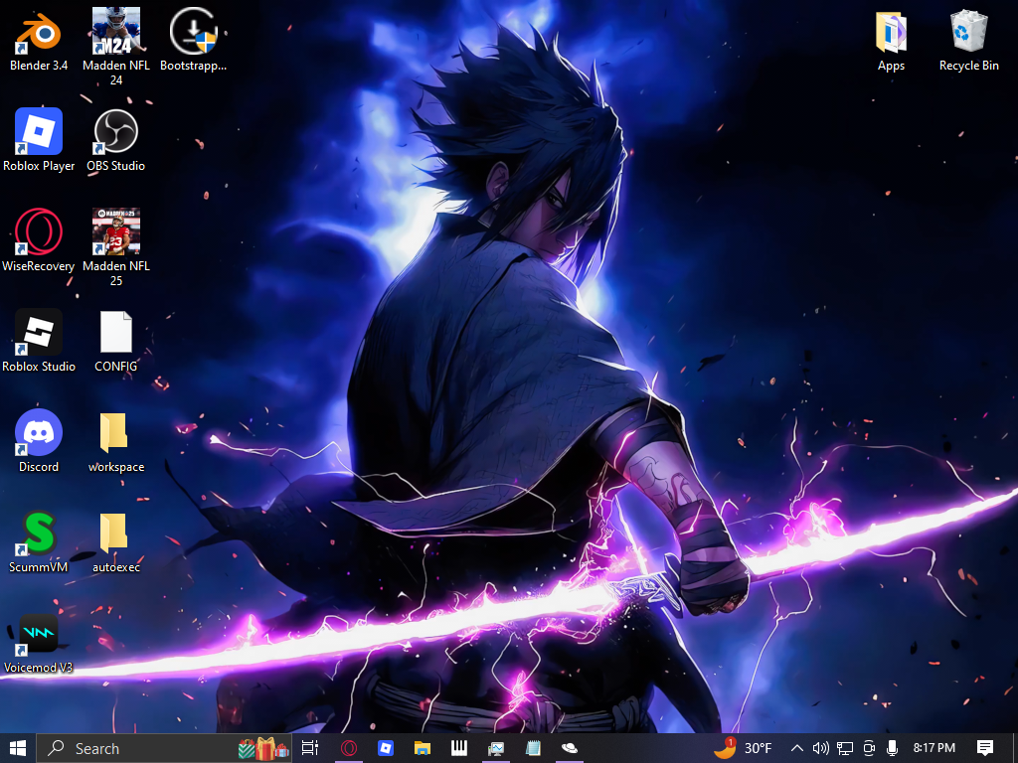Open the OBS Studio desktop icon
The height and width of the screenshot is (763, 1018).
[116, 140]
